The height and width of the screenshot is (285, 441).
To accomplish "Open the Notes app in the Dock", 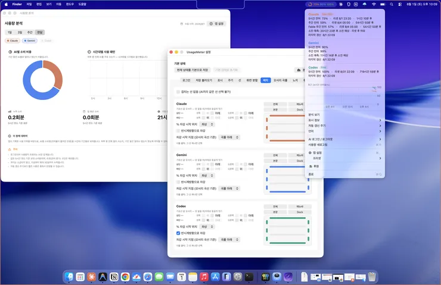I will pyautogui.click(x=192, y=277).
